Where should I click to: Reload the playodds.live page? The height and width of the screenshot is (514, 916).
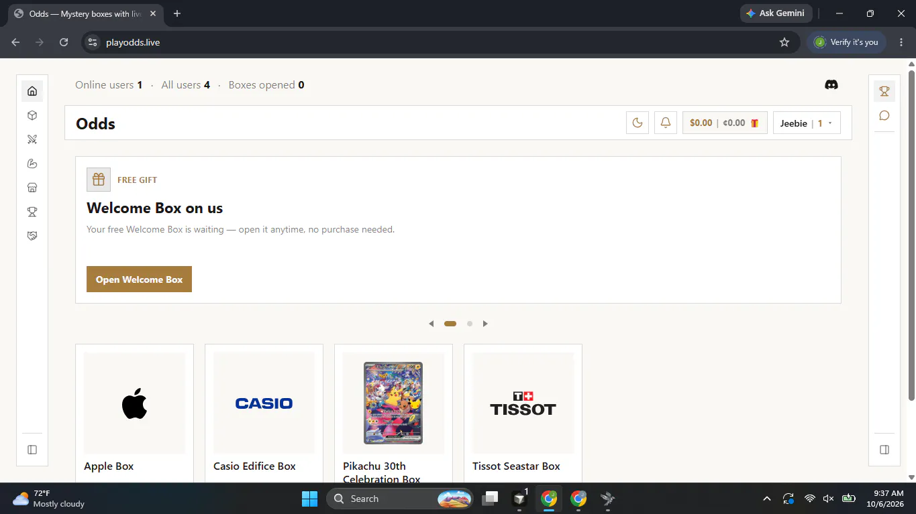coord(64,42)
